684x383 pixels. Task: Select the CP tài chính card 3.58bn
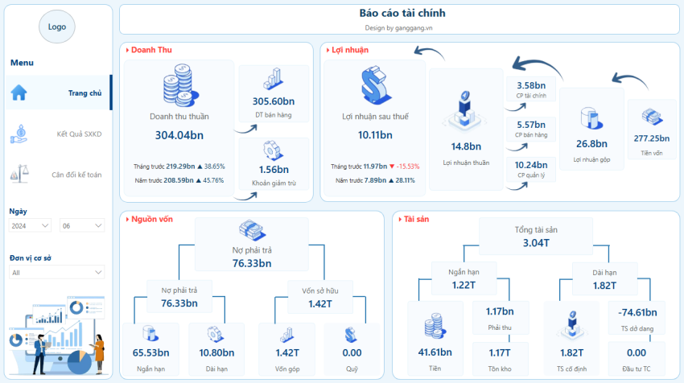point(531,89)
